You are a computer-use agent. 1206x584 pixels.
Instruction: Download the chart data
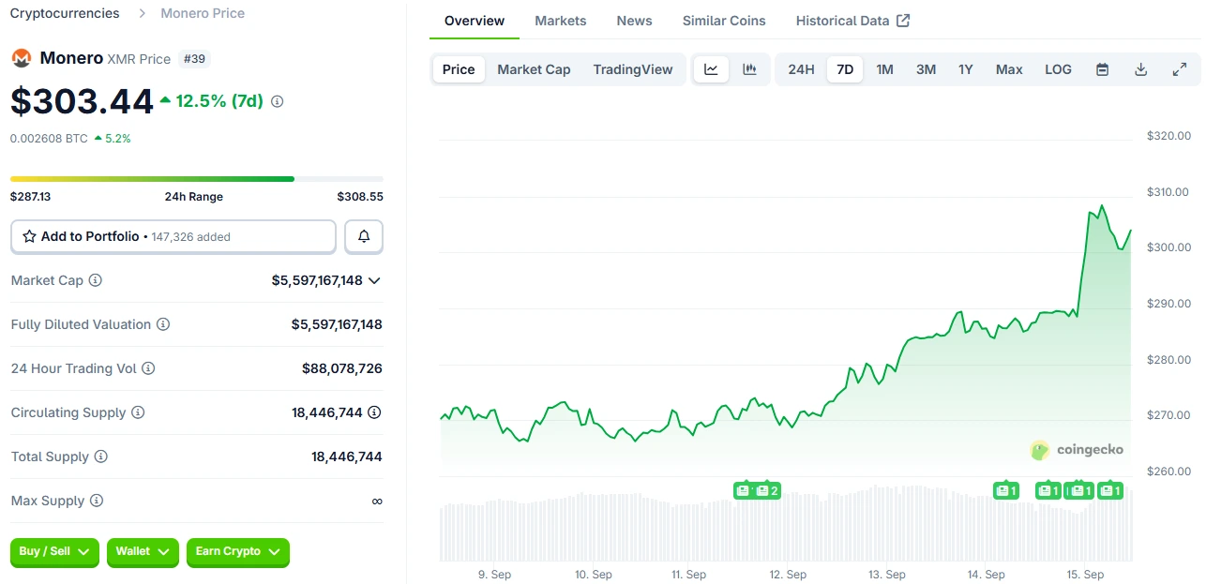[x=1140, y=68]
